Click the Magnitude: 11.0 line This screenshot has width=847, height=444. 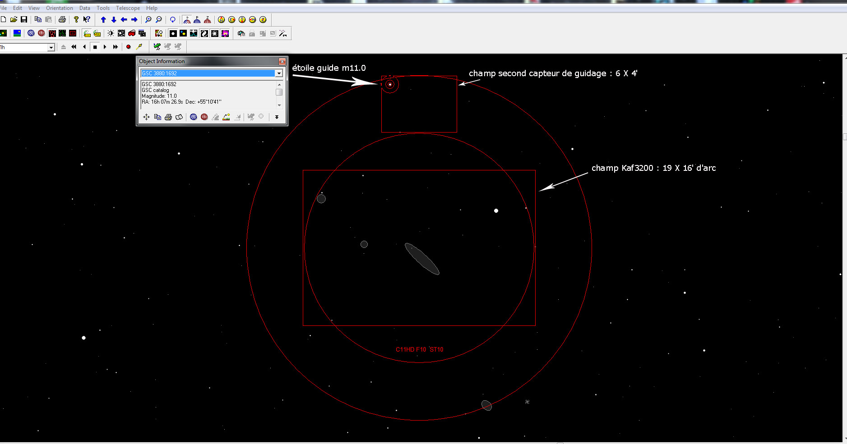159,96
